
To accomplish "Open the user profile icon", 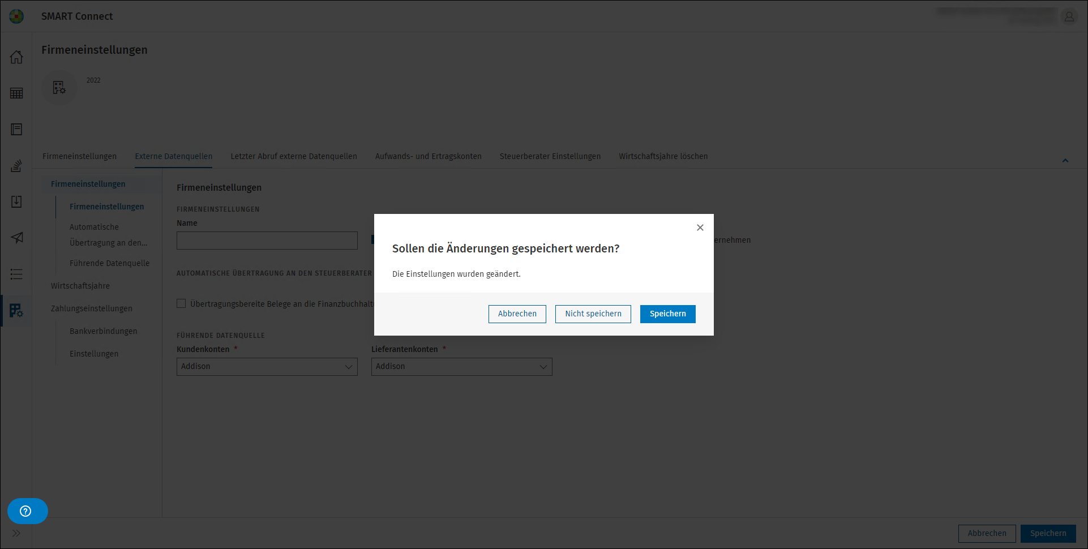I will pyautogui.click(x=1069, y=16).
